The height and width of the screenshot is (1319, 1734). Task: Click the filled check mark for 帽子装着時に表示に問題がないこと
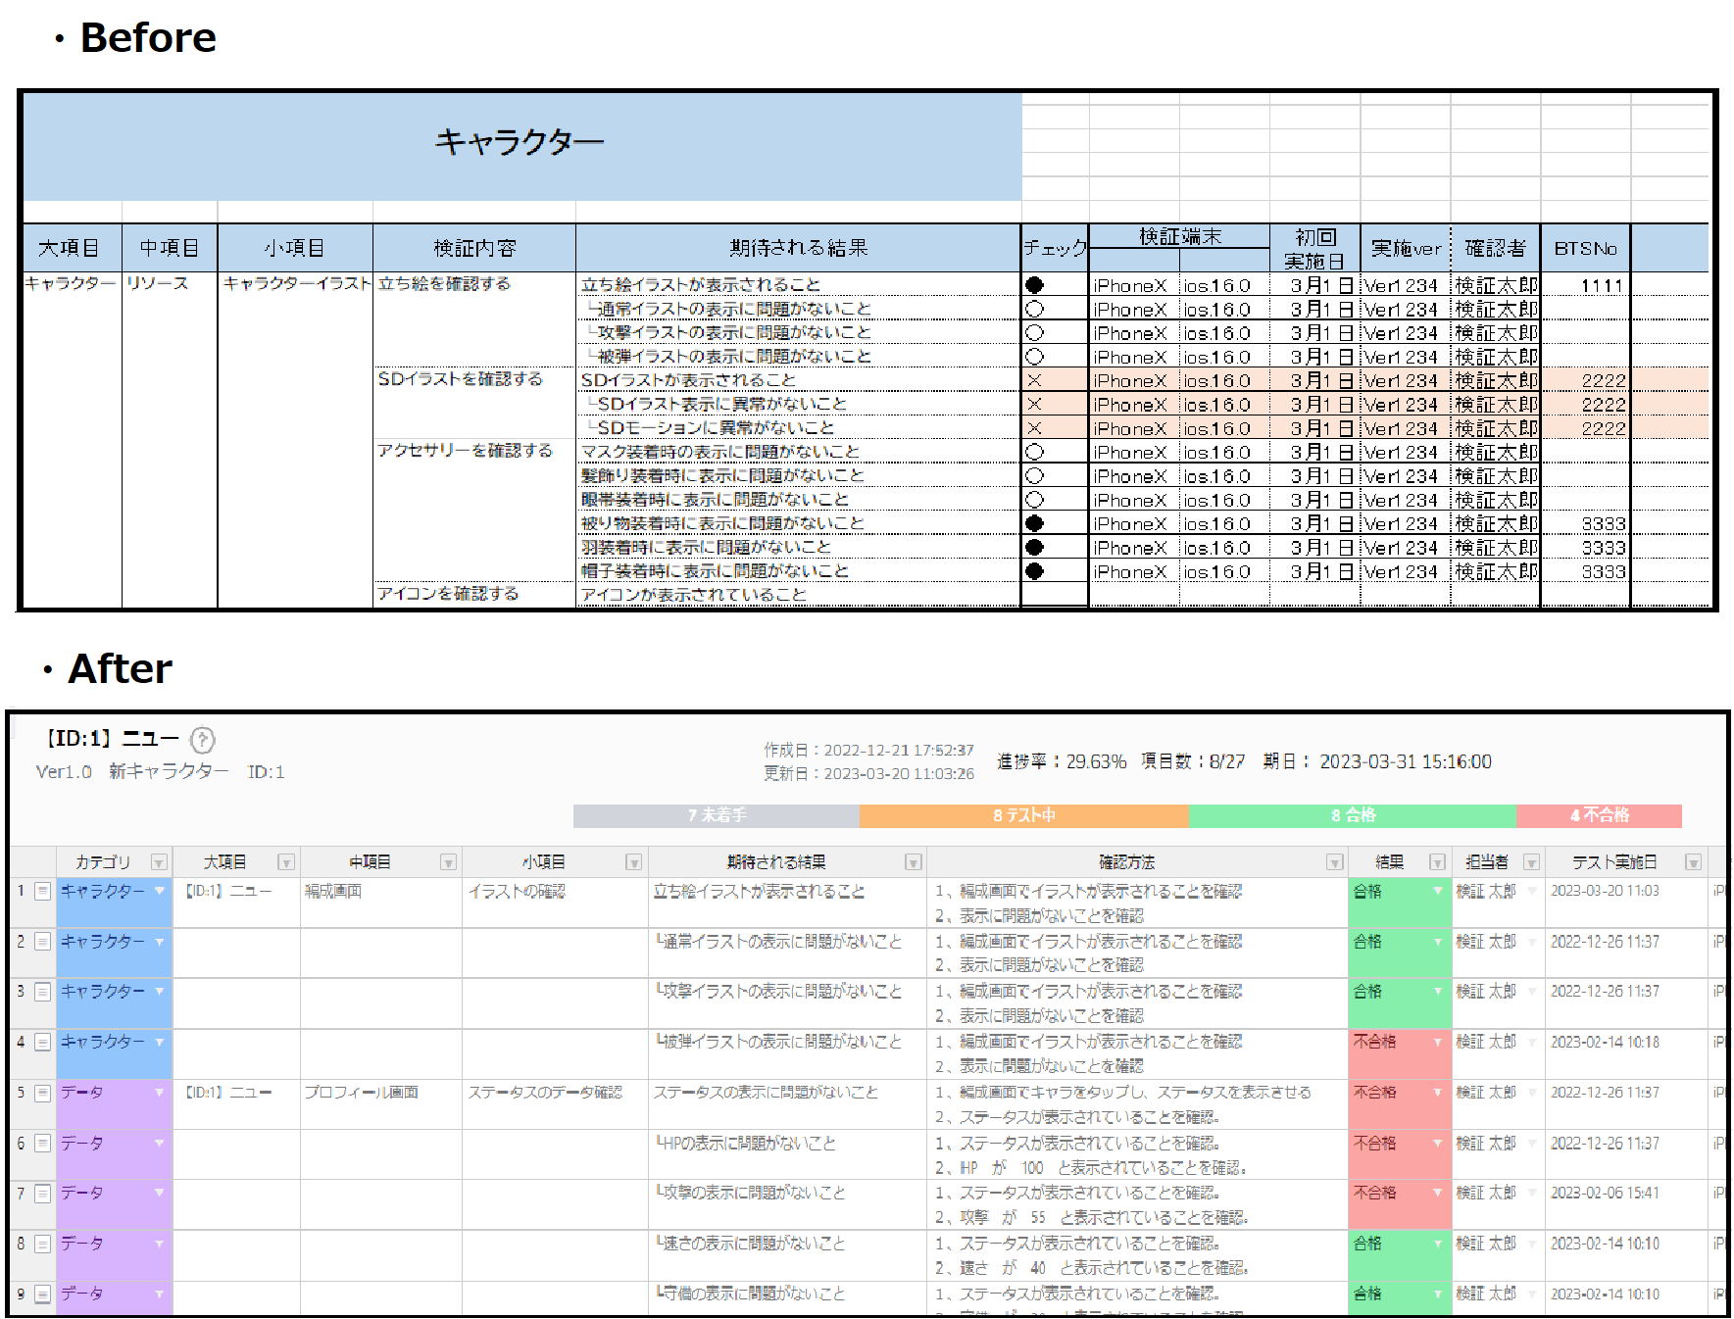(x=1034, y=571)
